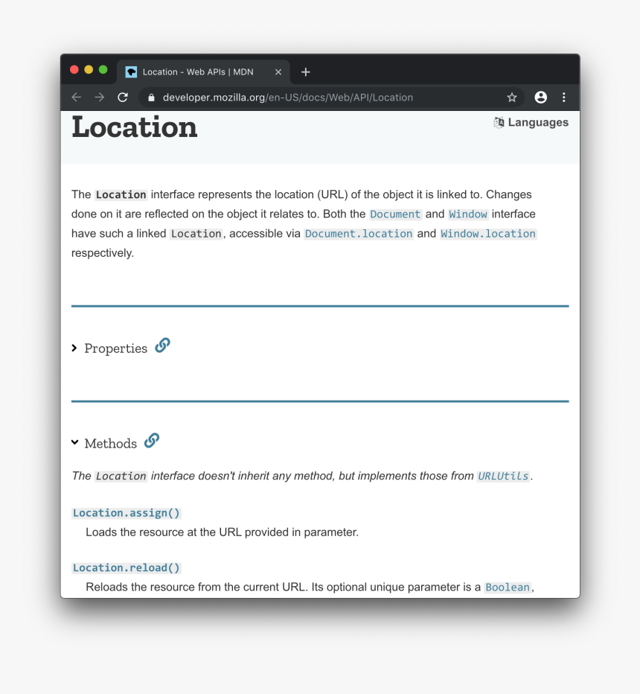This screenshot has width=640, height=694.
Task: Open a new browser tab
Action: tap(306, 72)
